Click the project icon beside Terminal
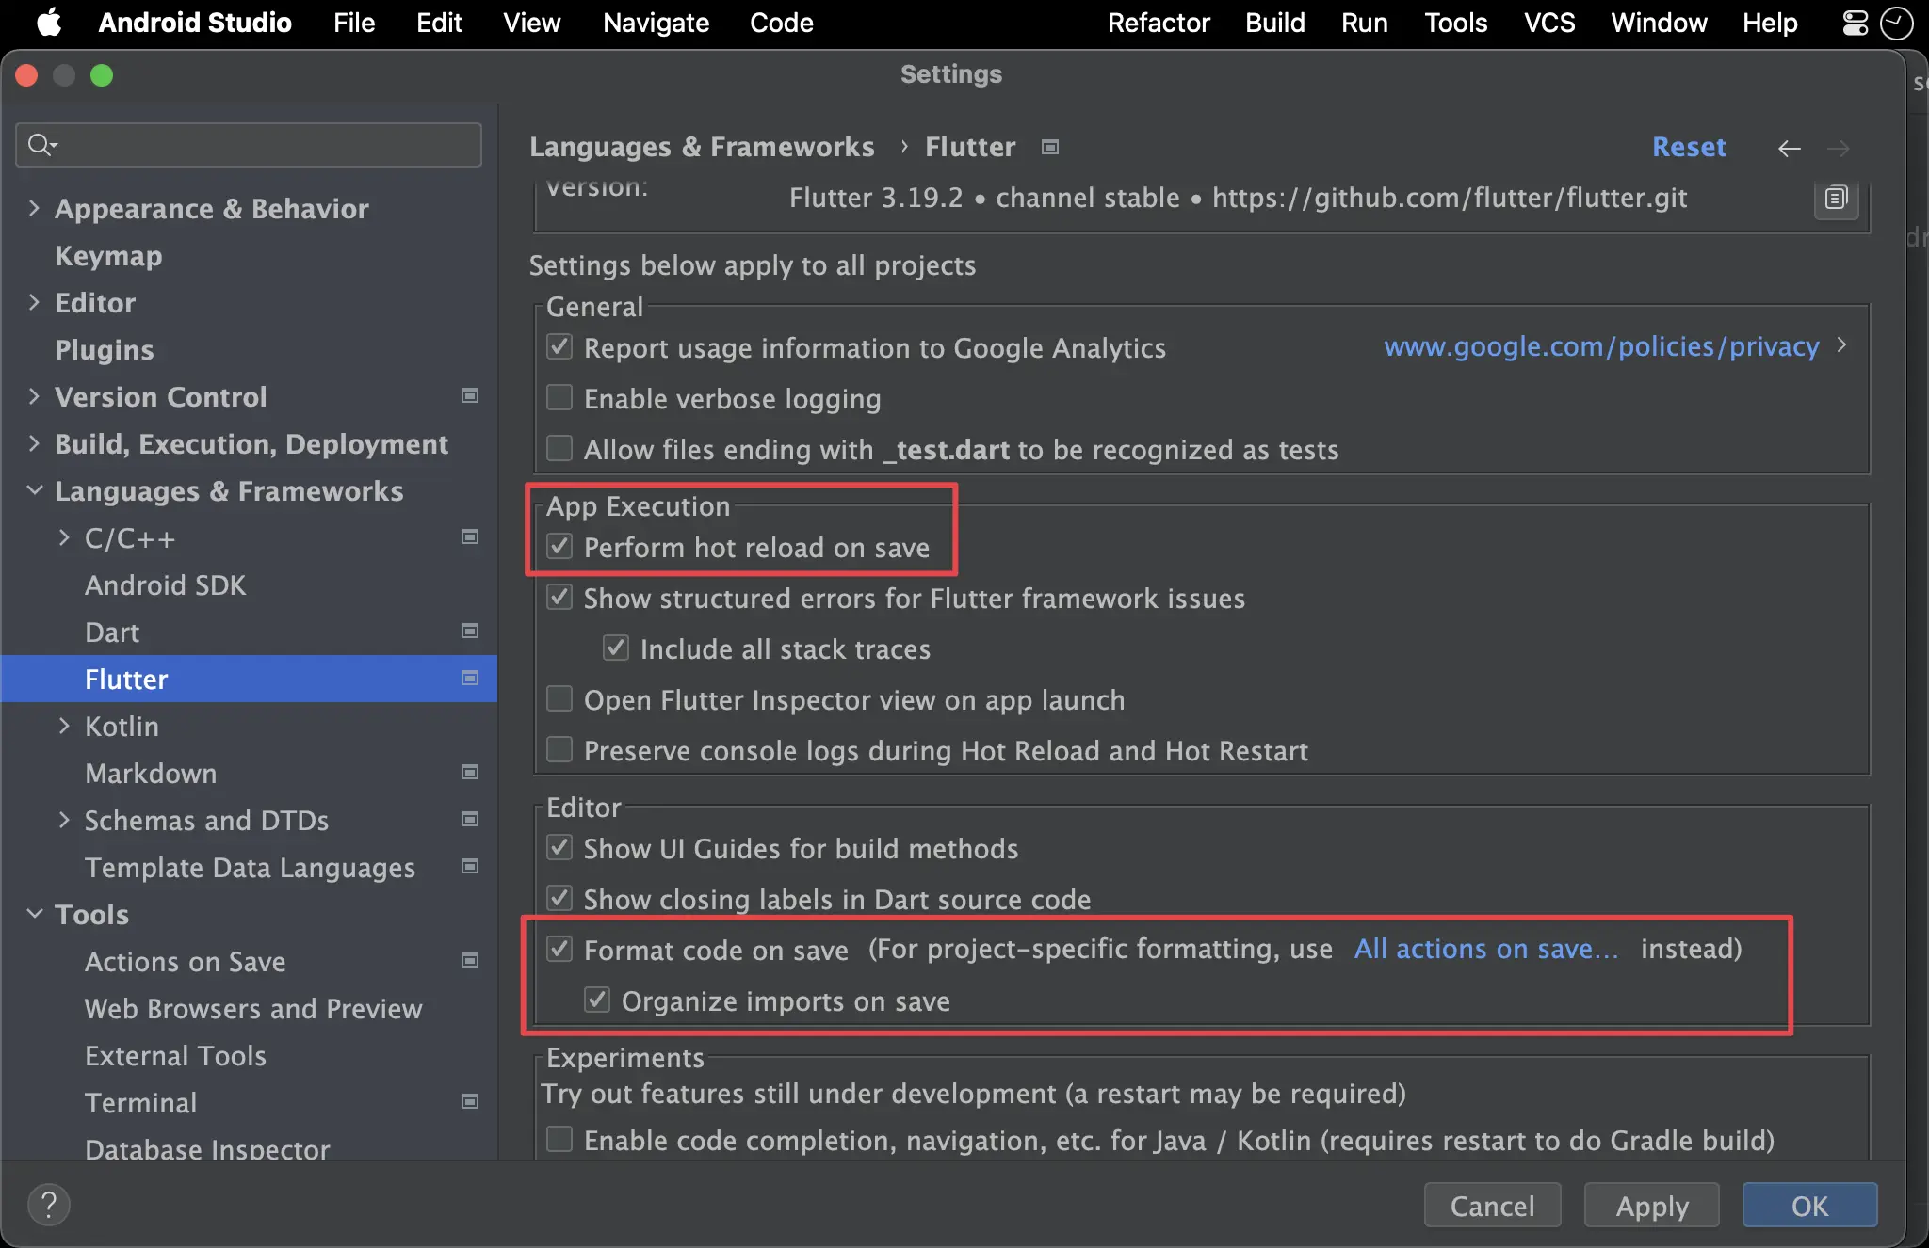 tap(469, 1102)
